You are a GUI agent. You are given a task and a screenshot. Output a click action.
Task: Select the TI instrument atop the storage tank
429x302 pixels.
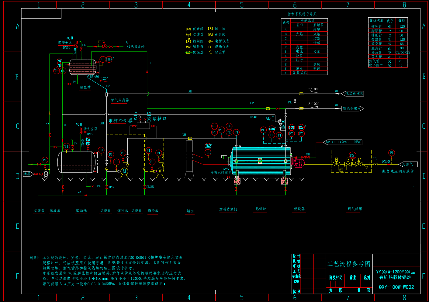click(66, 147)
